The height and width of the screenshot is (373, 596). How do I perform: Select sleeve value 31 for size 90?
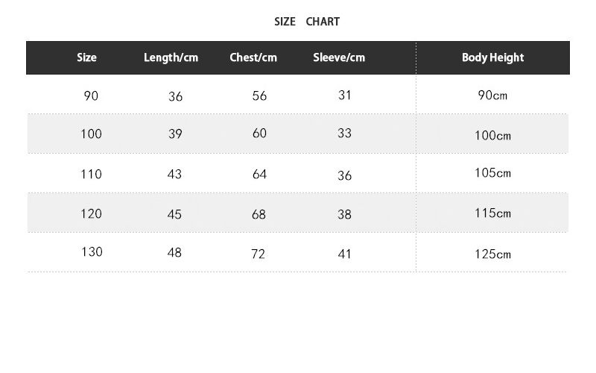coord(344,95)
